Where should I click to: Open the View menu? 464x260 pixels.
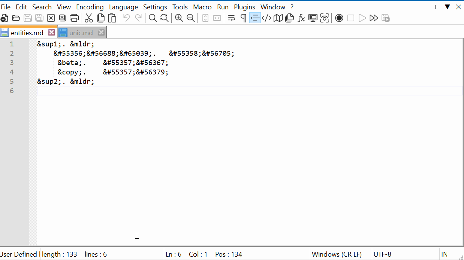[64, 7]
